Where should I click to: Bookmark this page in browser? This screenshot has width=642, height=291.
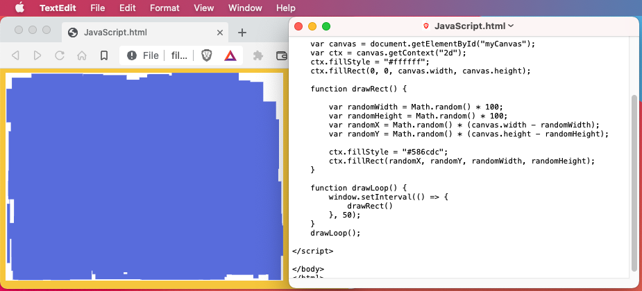[104, 55]
